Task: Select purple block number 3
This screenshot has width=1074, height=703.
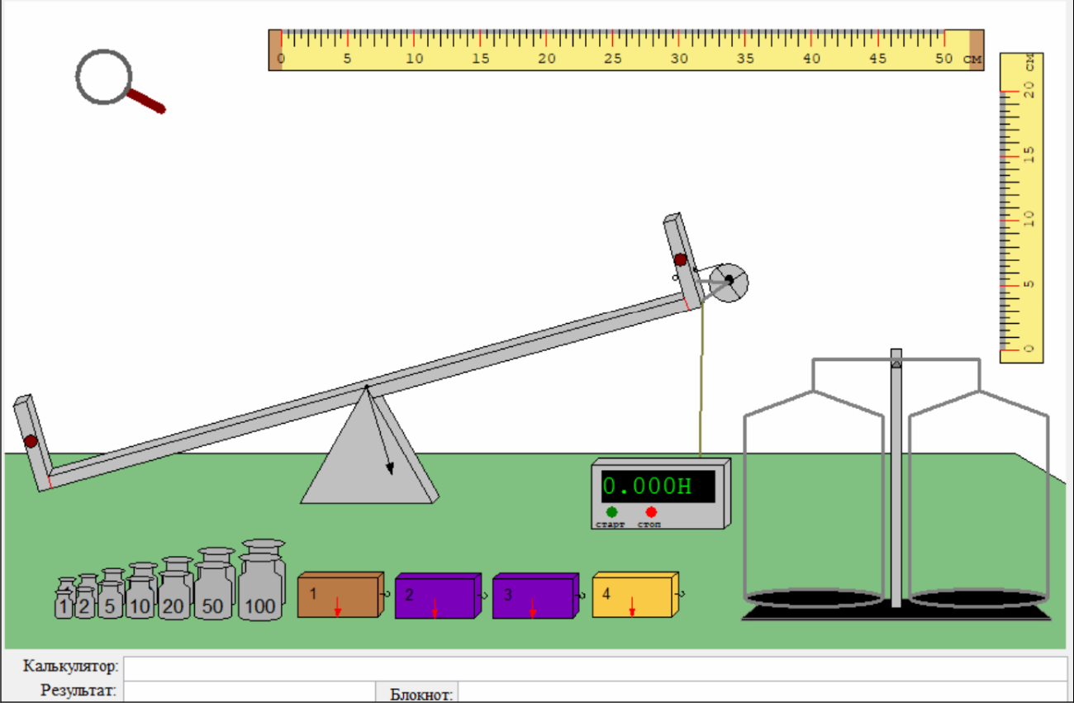Action: click(536, 596)
